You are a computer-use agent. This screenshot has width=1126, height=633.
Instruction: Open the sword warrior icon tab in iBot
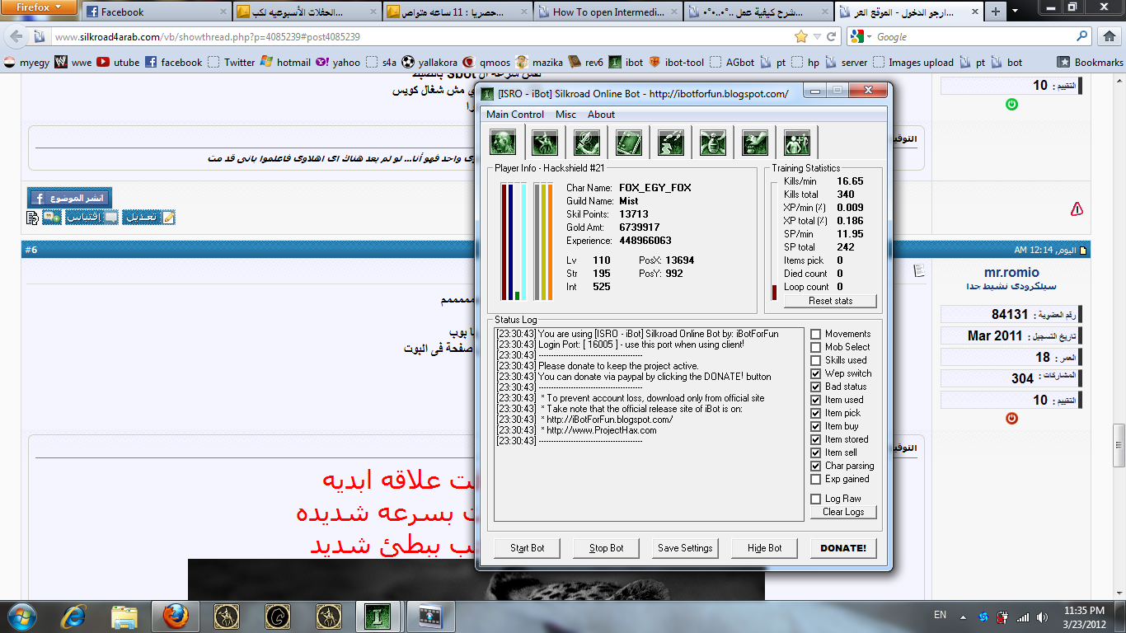[587, 142]
